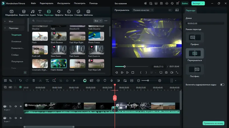Open the Стикеры panel

[78, 13]
